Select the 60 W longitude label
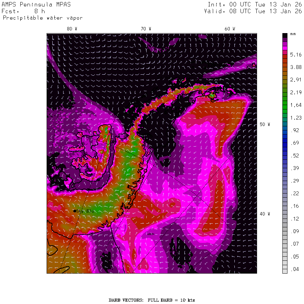304x304 pixels. [x=230, y=29]
